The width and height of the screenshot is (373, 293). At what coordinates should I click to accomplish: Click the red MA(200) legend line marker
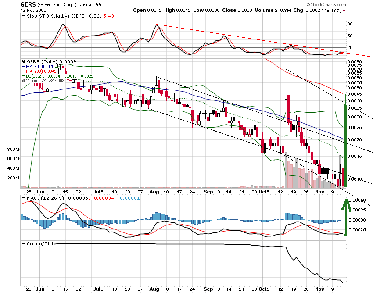coord(23,71)
